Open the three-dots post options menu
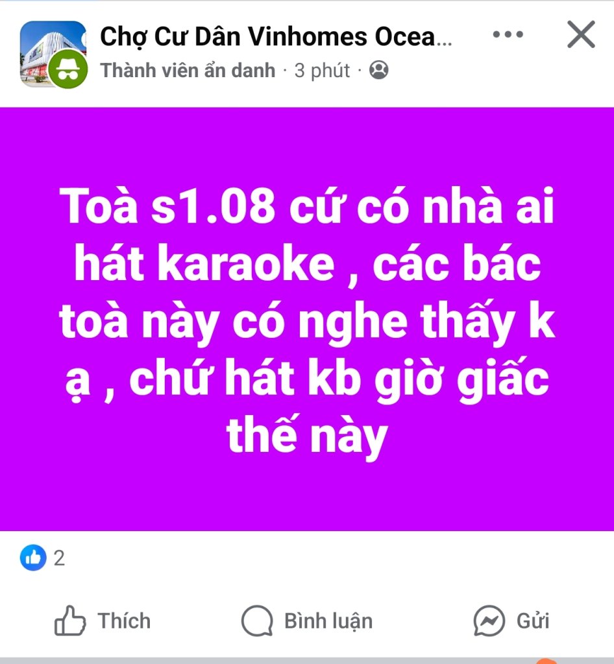 click(x=508, y=34)
